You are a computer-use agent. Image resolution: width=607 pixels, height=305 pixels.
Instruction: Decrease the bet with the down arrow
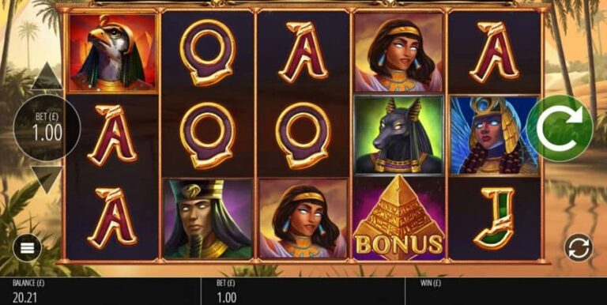coord(47,179)
